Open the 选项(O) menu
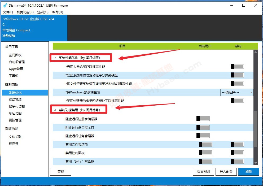The height and width of the screenshot is (186, 263). click(x=43, y=12)
